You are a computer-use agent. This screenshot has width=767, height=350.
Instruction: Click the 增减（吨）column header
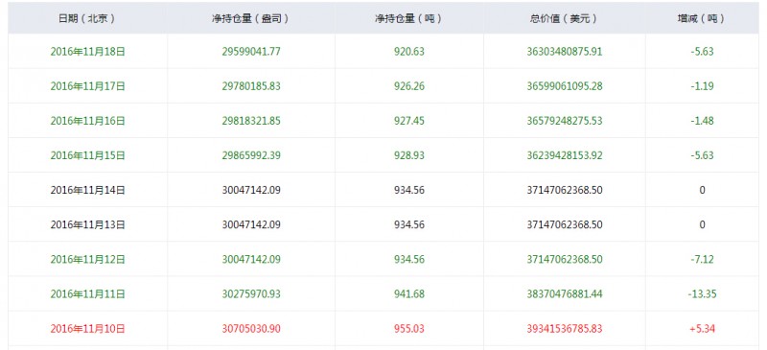[x=702, y=18]
